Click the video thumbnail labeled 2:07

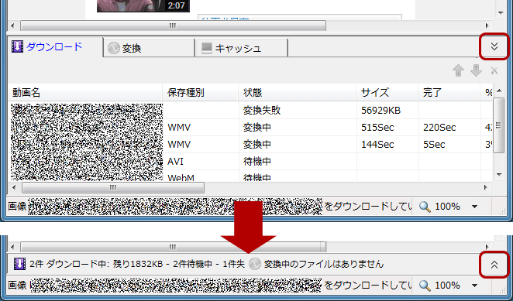(143, 6)
